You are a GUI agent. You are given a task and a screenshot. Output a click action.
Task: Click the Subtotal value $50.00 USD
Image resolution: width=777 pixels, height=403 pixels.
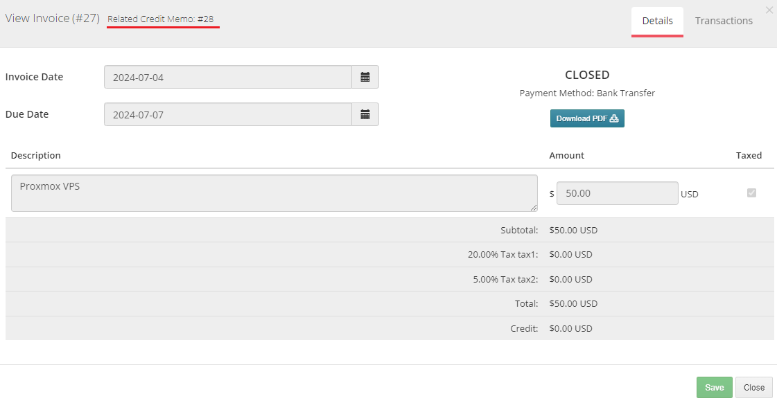(x=573, y=230)
